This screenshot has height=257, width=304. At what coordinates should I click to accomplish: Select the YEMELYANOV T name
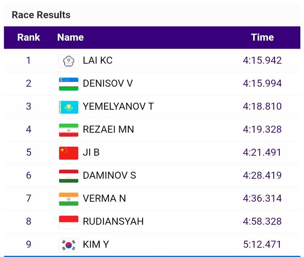pos(118,106)
